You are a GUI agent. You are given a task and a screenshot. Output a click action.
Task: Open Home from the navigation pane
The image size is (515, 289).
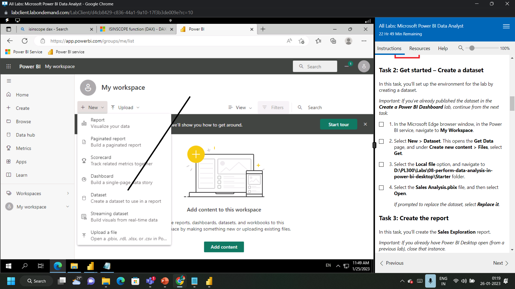(23, 94)
